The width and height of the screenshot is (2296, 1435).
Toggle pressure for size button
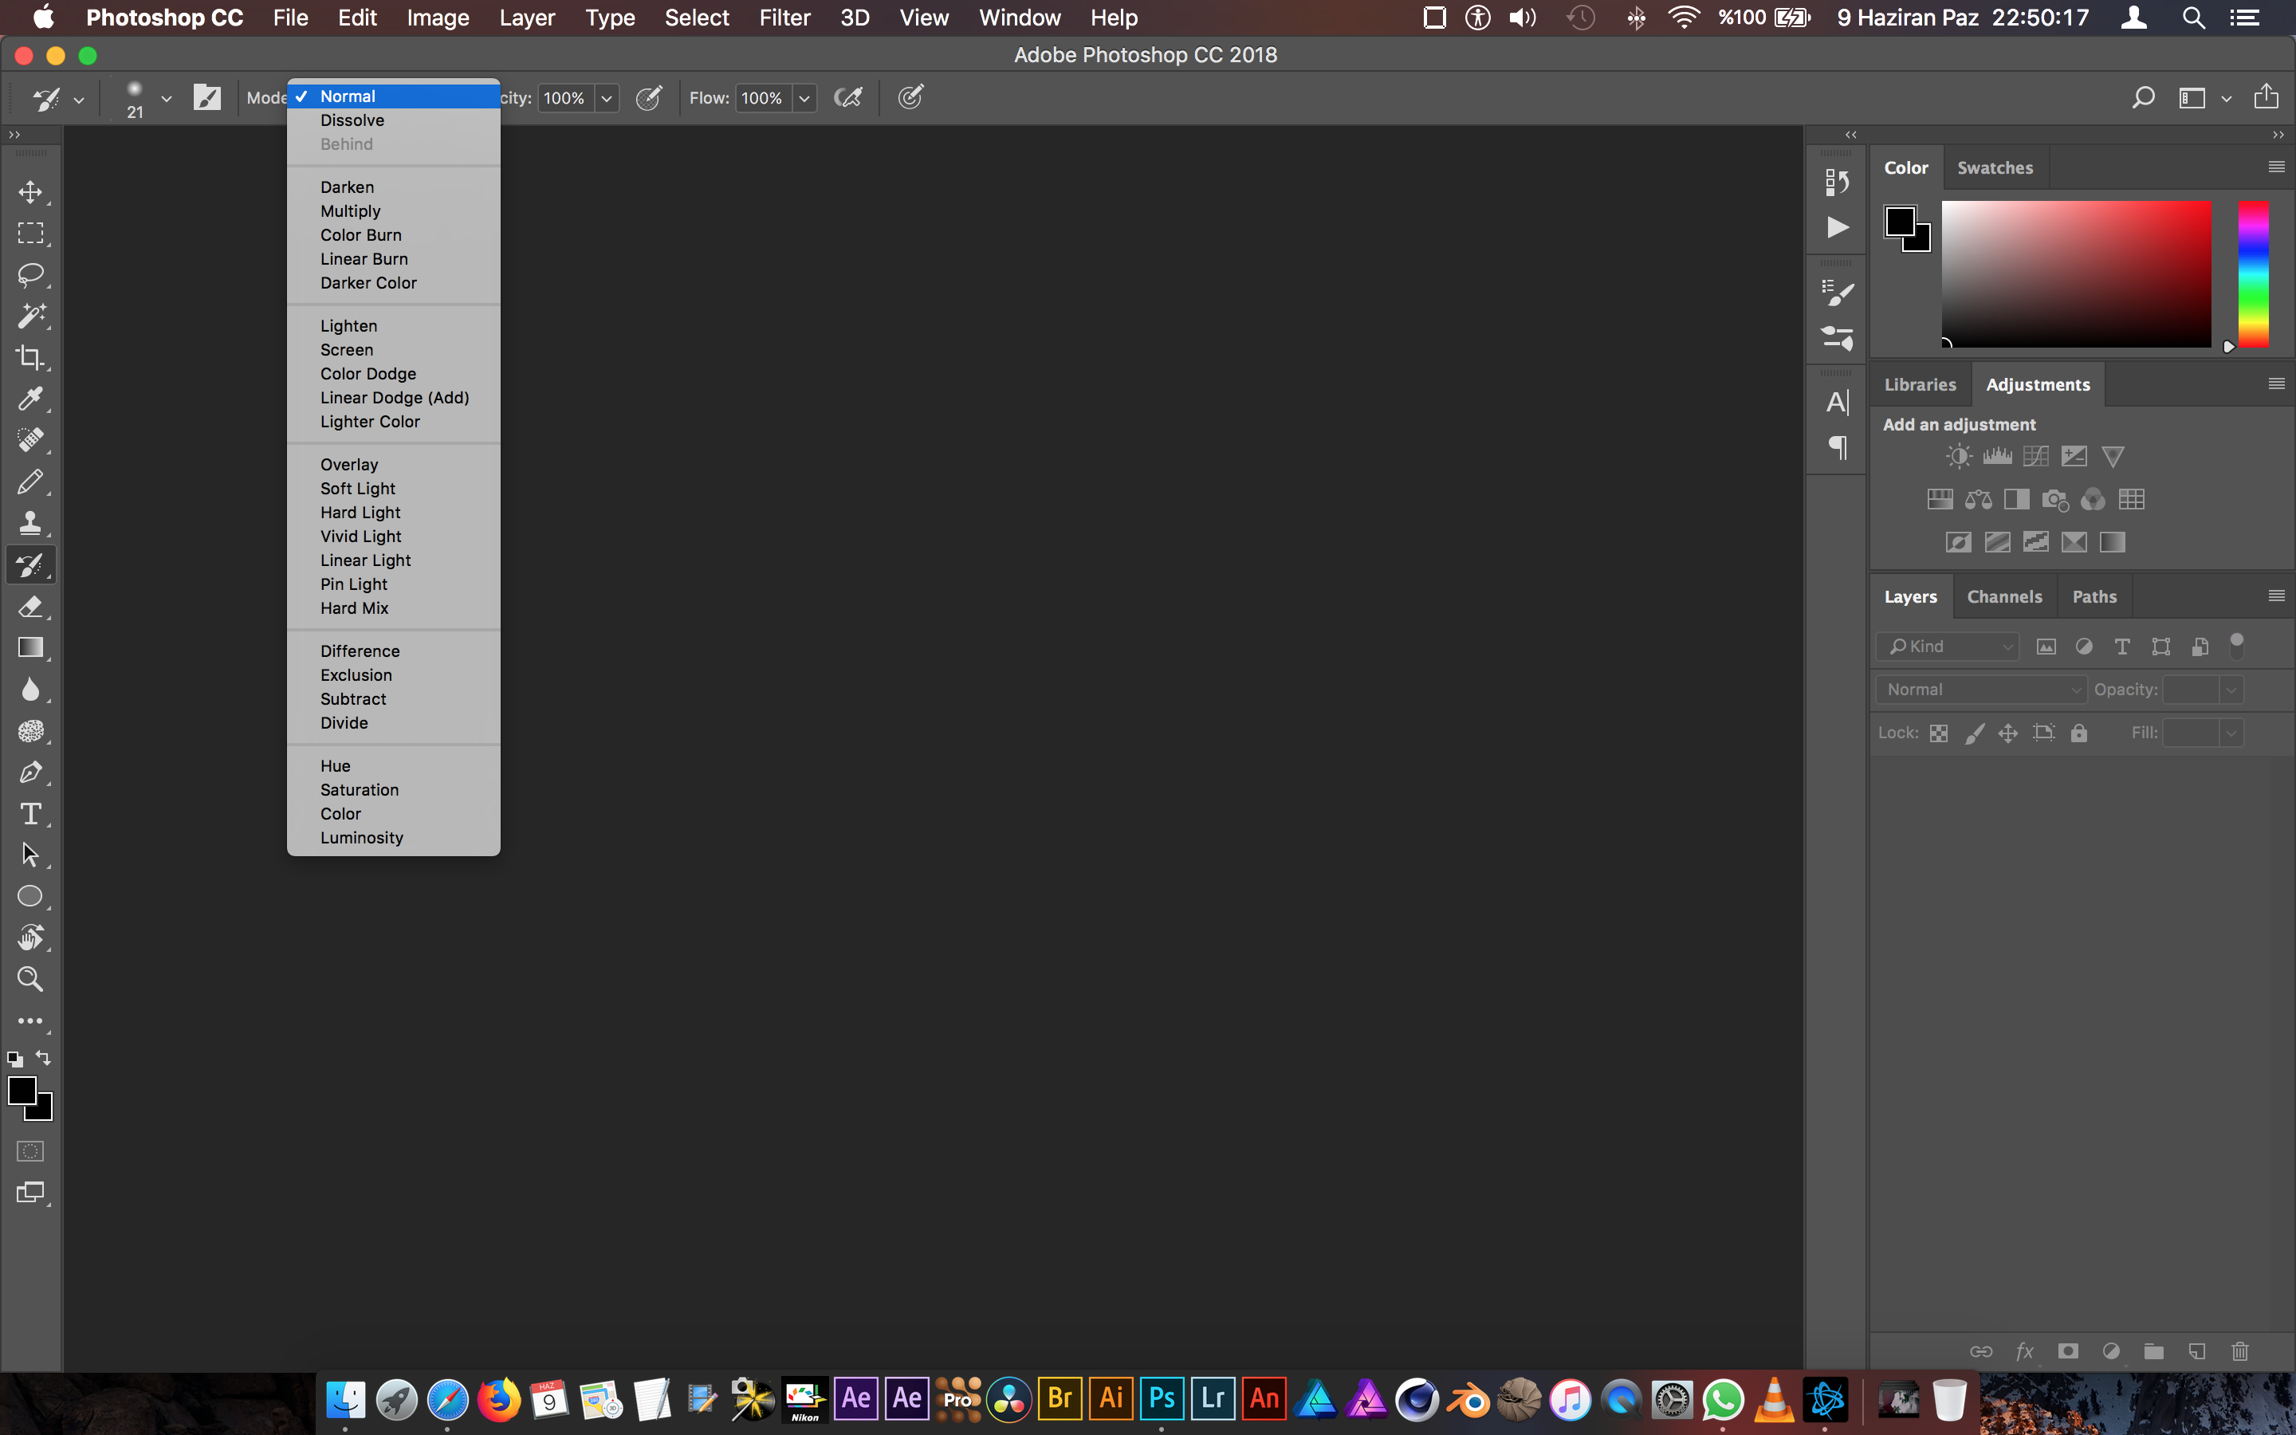click(910, 98)
